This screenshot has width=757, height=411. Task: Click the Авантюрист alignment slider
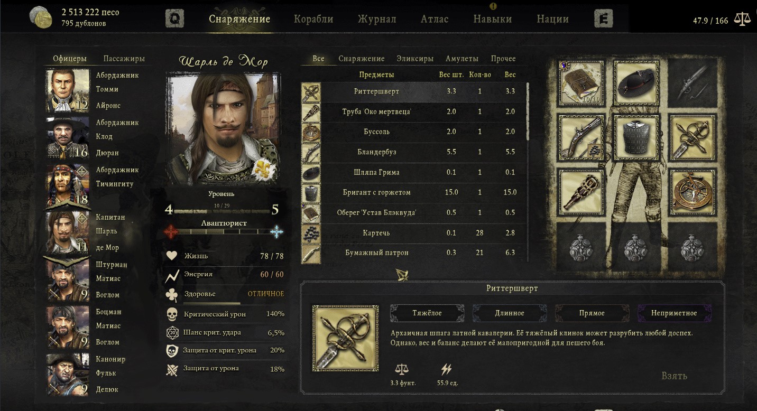[224, 232]
